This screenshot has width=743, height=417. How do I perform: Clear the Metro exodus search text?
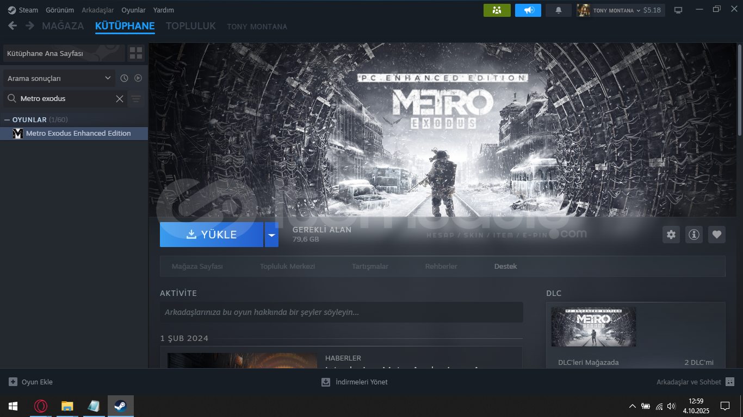[x=120, y=99]
